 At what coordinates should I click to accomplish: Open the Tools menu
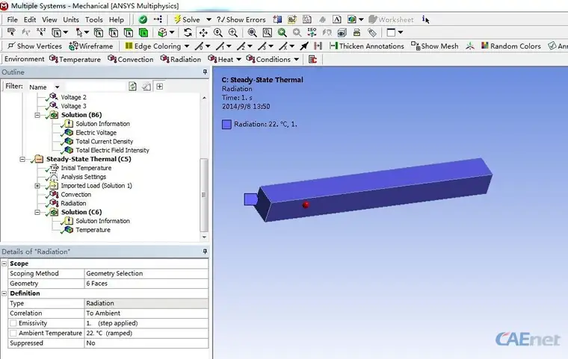click(x=94, y=19)
